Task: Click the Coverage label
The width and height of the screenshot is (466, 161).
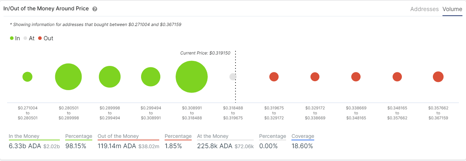Action: [x=303, y=136]
